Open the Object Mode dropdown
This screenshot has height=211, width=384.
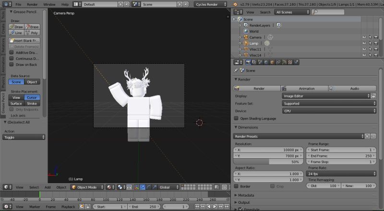point(87,187)
